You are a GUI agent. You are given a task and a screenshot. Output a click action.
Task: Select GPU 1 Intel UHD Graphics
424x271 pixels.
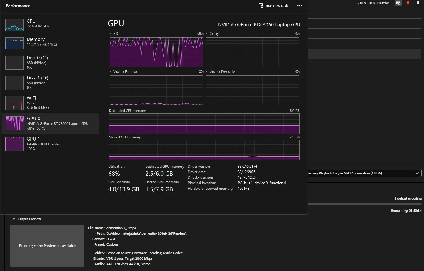[x=50, y=144]
